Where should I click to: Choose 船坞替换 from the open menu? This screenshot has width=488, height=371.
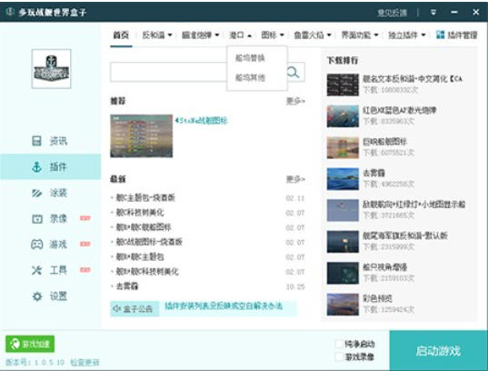click(x=250, y=57)
